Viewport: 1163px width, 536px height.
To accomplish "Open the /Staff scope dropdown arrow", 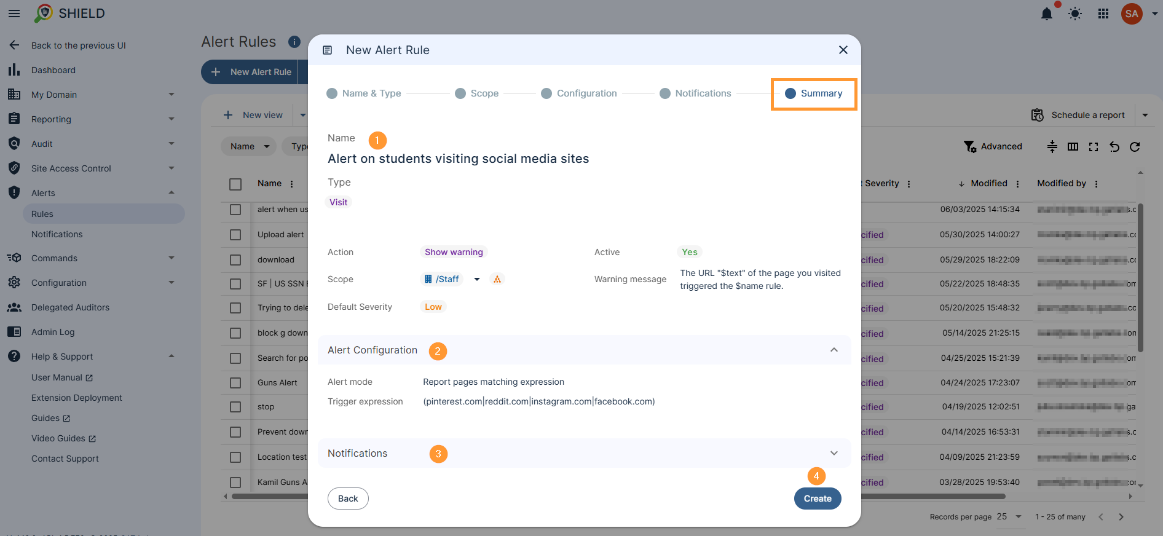I will (477, 279).
